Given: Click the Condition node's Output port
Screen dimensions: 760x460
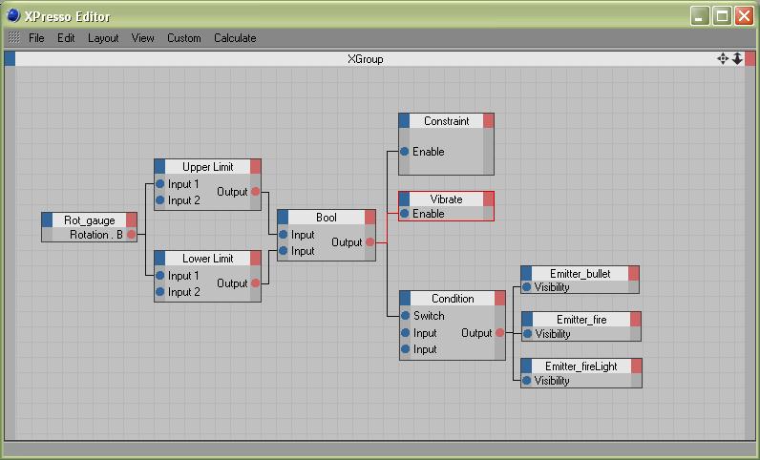Looking at the screenshot, I should [x=499, y=332].
